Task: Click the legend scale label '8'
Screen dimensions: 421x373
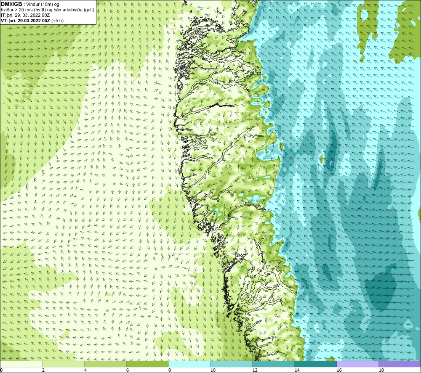Action: 169,370
